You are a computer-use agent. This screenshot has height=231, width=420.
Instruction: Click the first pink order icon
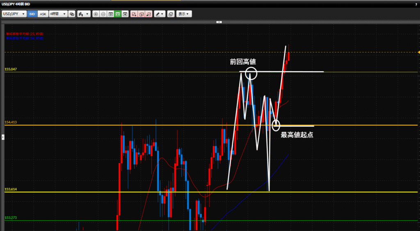[134, 14]
